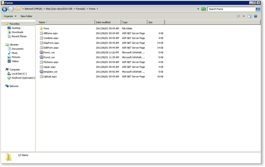This screenshot has height=167, width=265.
Task: Click the Forward navigation arrow
Action: pos(11,9)
